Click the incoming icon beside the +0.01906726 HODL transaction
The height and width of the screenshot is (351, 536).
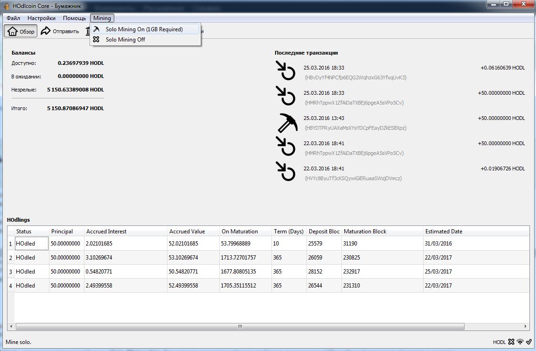pos(285,172)
